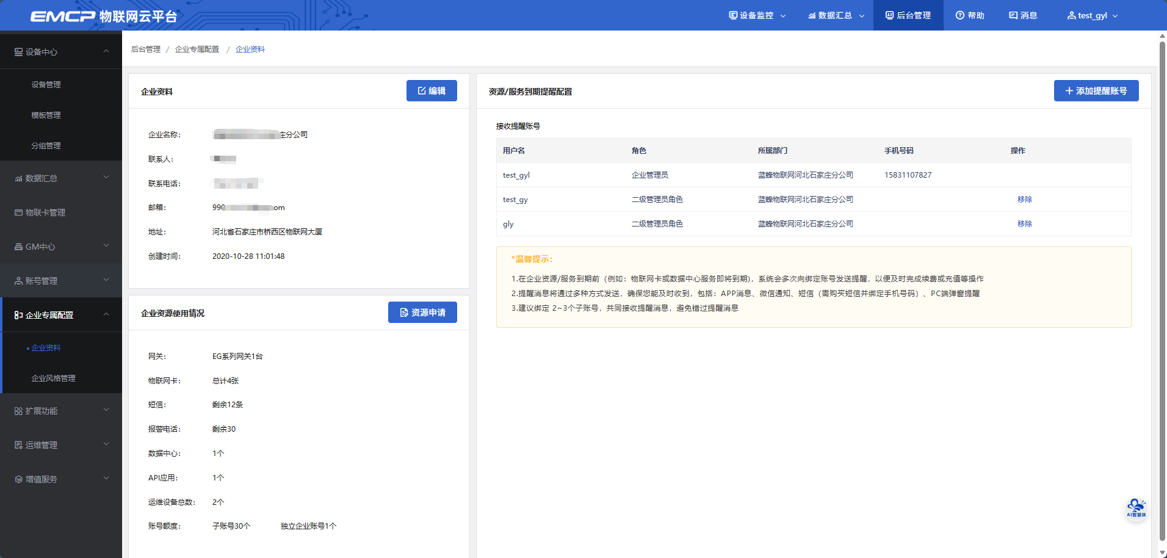Remove the gly reminder account
The height and width of the screenshot is (558, 1167).
point(1024,224)
